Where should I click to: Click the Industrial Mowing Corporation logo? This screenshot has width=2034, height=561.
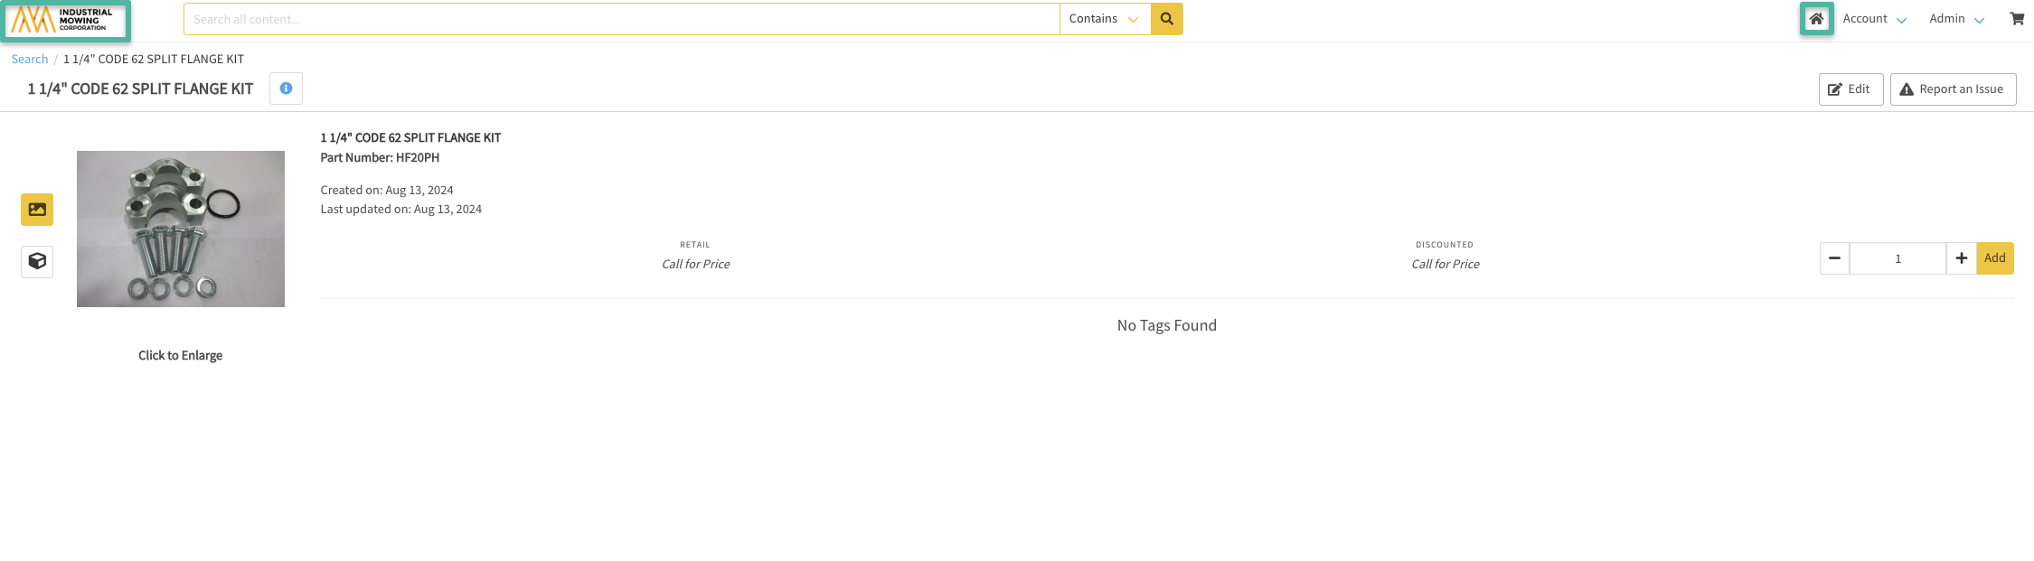[x=65, y=20]
